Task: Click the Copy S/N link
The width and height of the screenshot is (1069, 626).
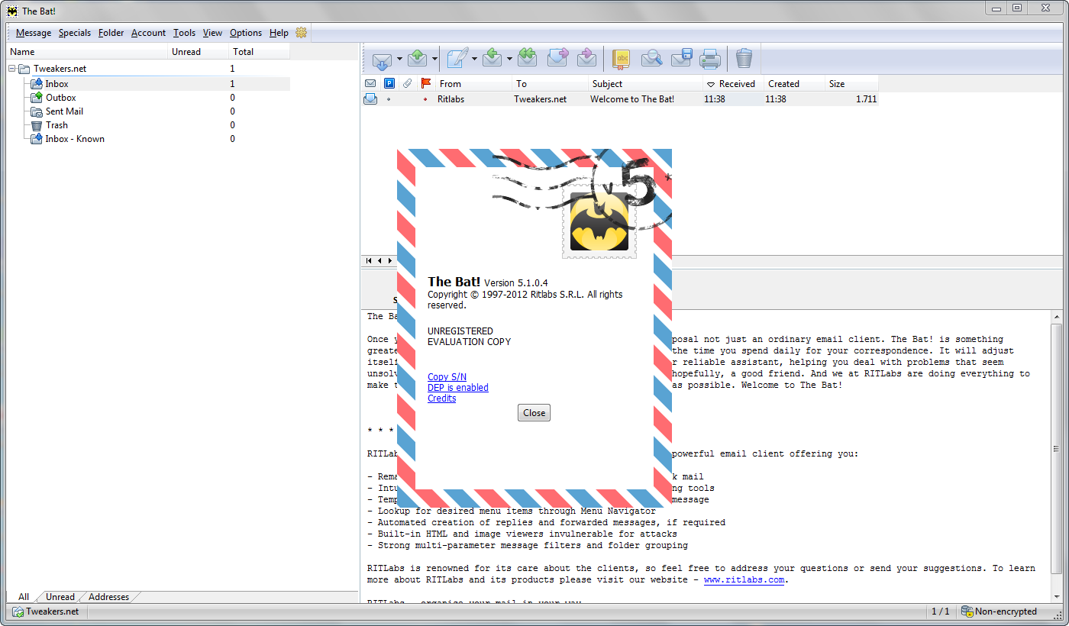Action: pyautogui.click(x=447, y=377)
